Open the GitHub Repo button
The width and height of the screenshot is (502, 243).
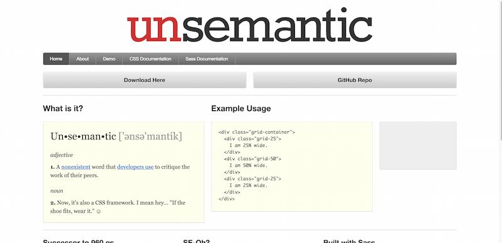(355, 80)
